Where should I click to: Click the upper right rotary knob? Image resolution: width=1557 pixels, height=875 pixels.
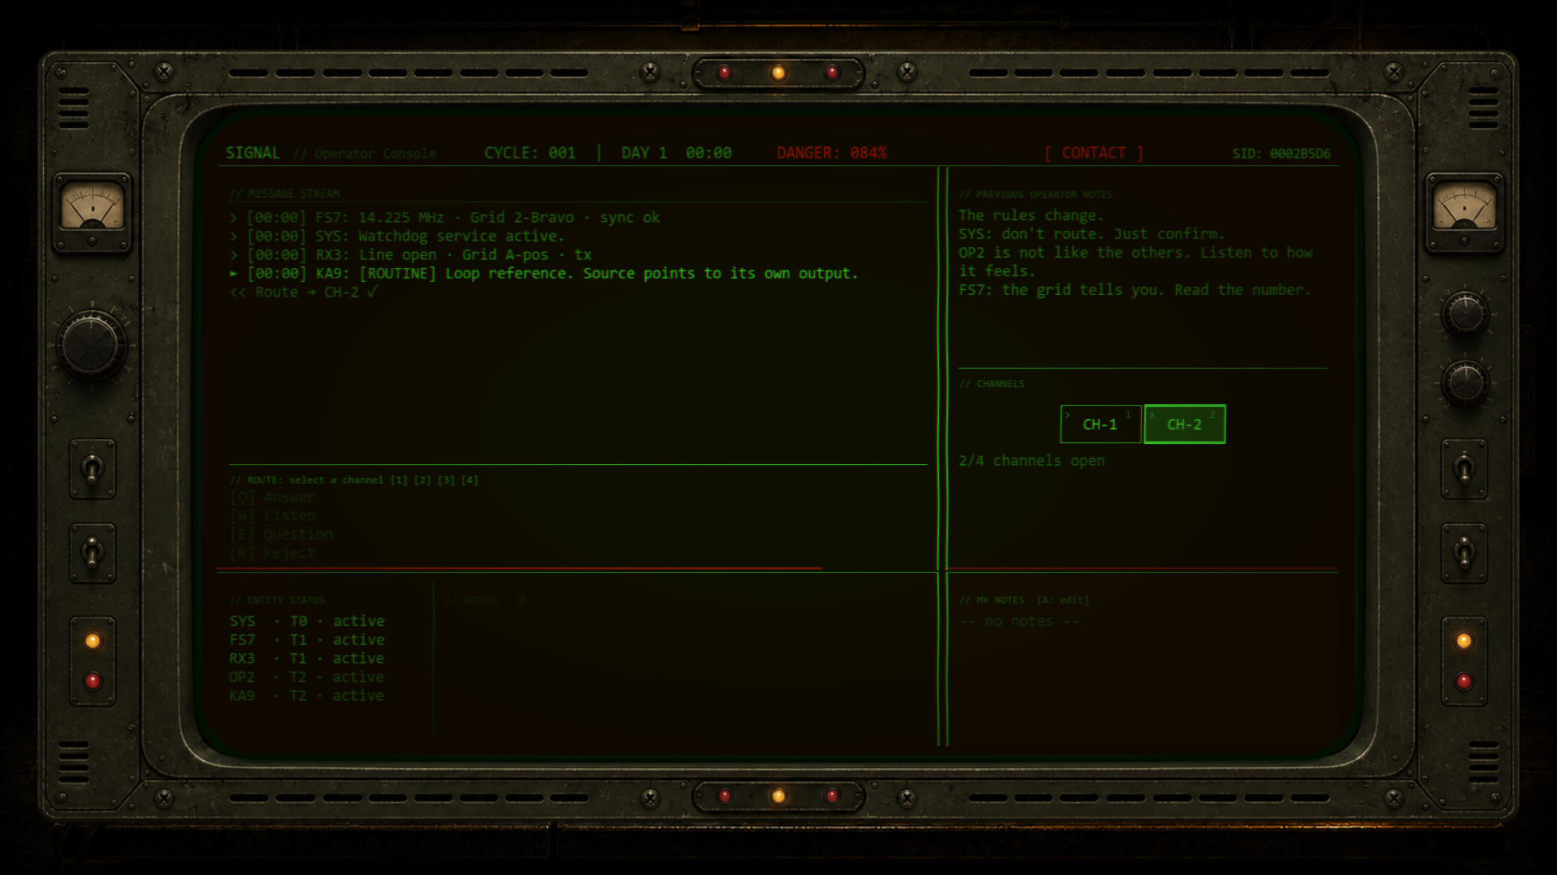coord(1465,314)
